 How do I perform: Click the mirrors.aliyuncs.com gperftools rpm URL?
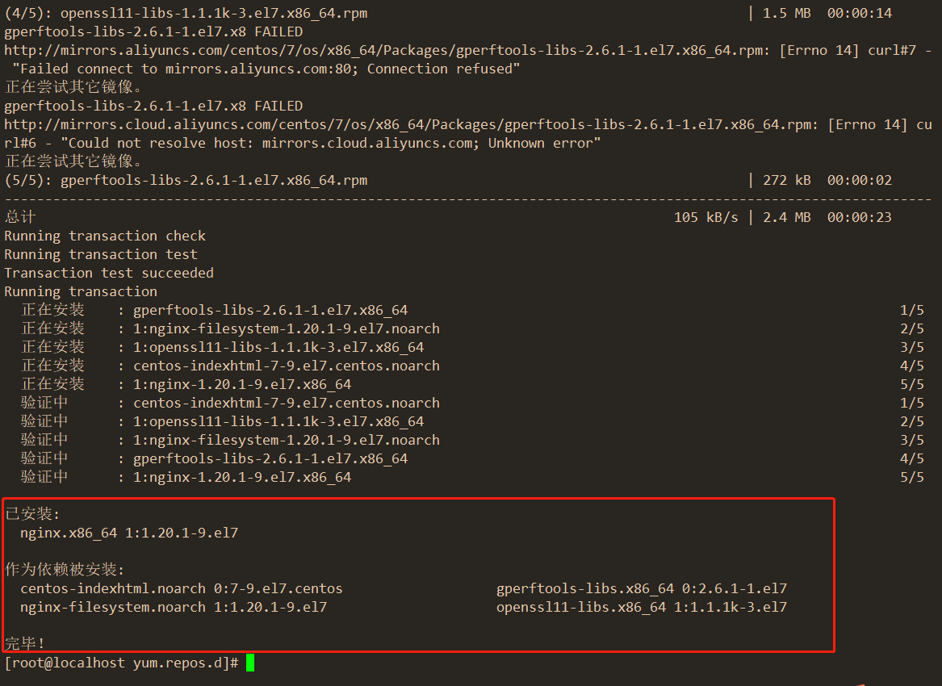(387, 51)
